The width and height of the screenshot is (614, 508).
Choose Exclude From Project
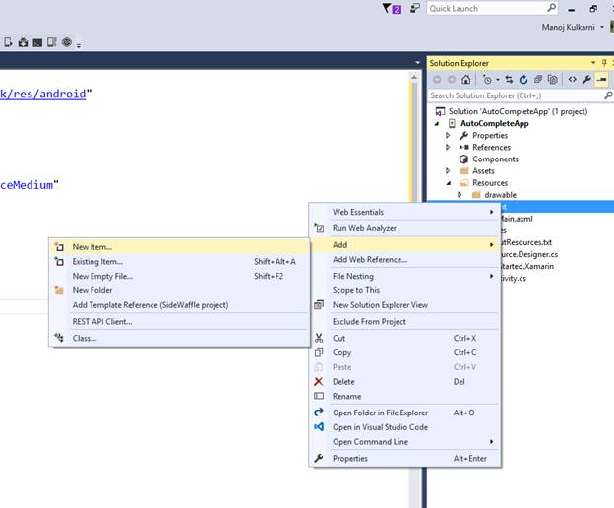(x=404, y=322)
